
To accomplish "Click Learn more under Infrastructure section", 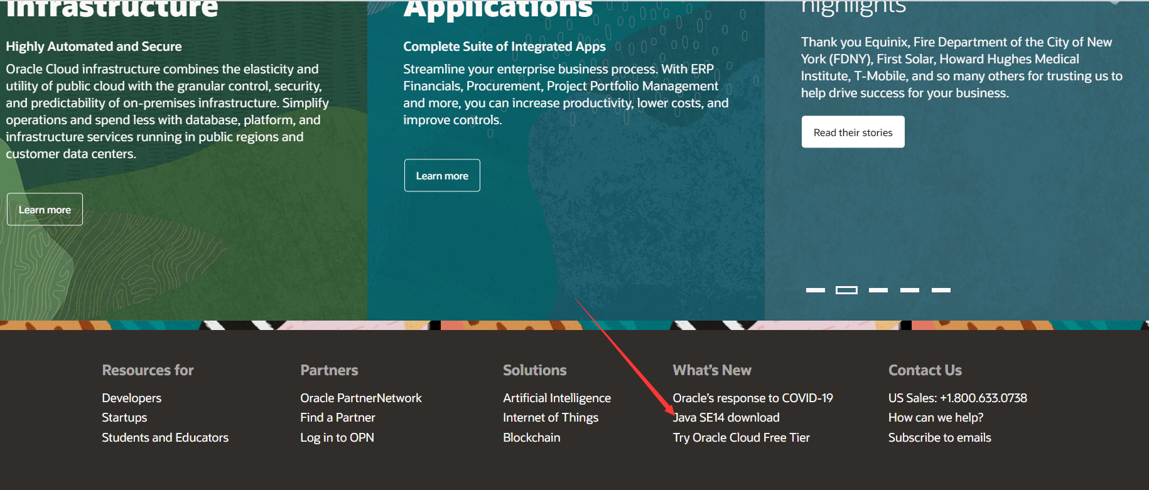I will point(45,210).
